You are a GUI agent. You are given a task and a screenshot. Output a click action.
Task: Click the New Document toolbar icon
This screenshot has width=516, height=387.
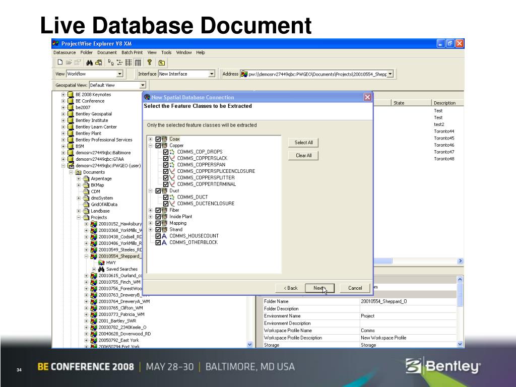click(x=60, y=62)
